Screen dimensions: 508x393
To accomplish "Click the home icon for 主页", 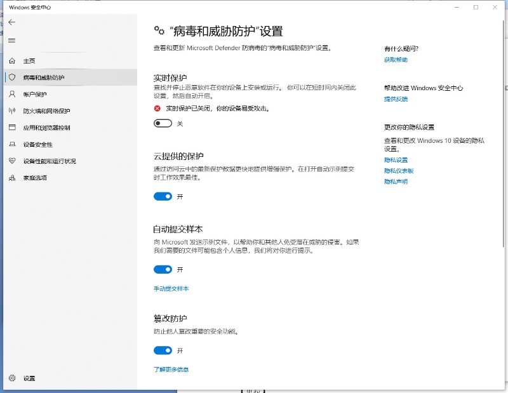I will pos(11,61).
